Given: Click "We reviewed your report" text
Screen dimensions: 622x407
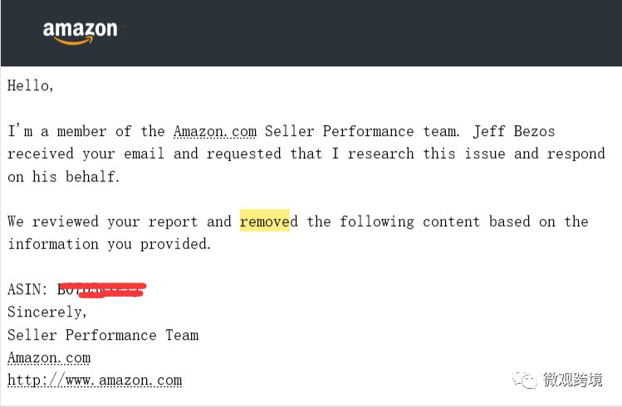Looking at the screenshot, I should (103, 221).
